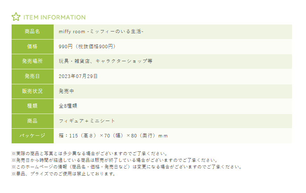Viewport: 306px width, 193px height.
Task: Click the フィギュア＋ミニシート text
Action: pyautogui.click(x=87, y=121)
